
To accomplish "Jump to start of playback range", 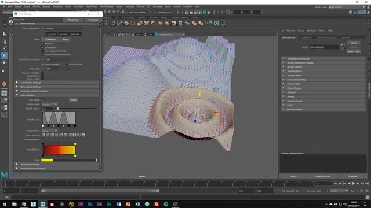I will [336, 183].
